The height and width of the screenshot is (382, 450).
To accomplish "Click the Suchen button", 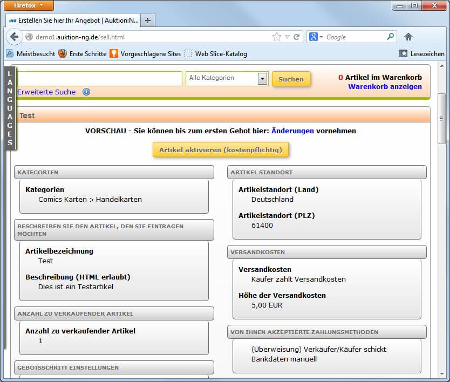I will [291, 79].
